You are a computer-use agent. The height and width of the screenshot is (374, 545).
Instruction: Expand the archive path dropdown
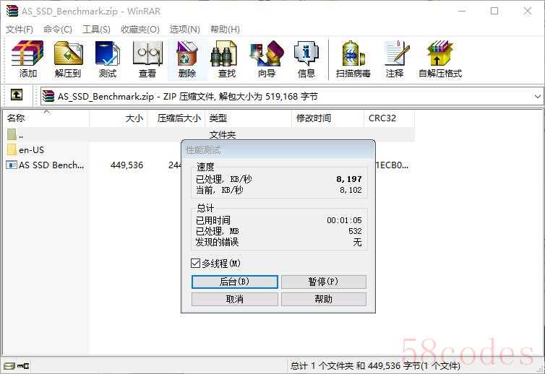click(537, 97)
